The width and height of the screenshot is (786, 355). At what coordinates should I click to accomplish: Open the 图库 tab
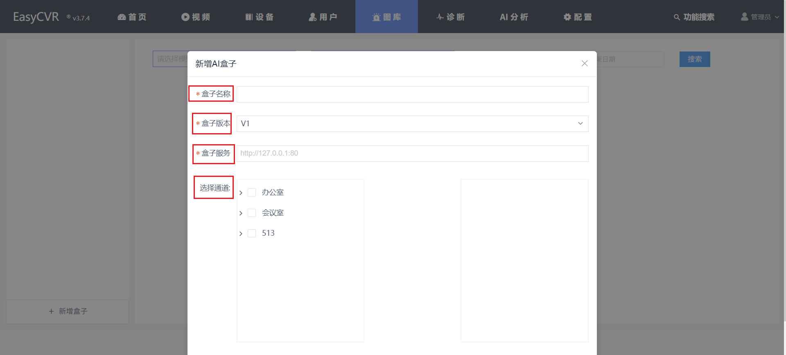click(x=386, y=17)
